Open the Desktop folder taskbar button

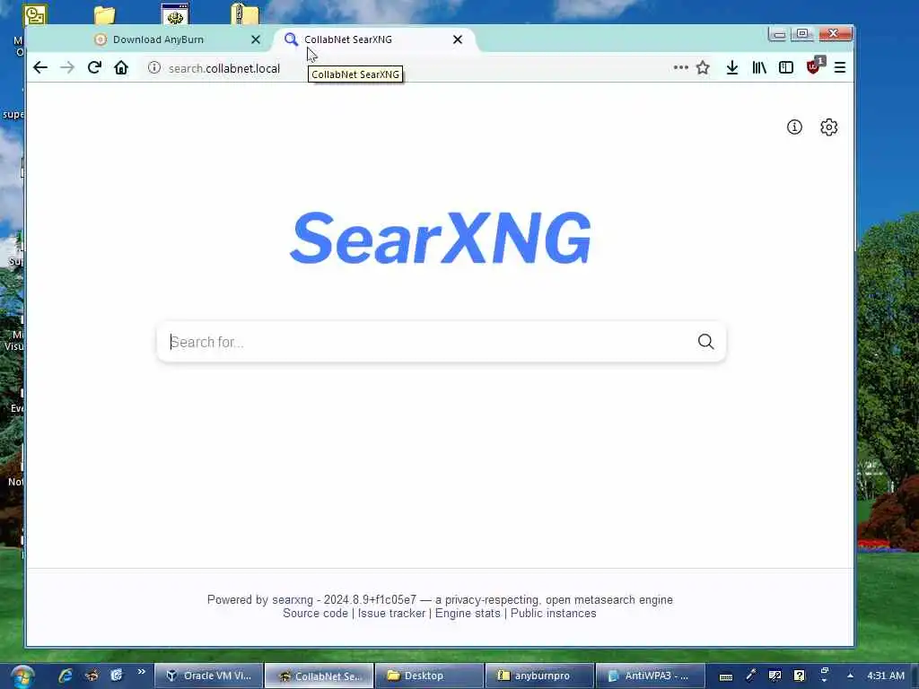(429, 676)
